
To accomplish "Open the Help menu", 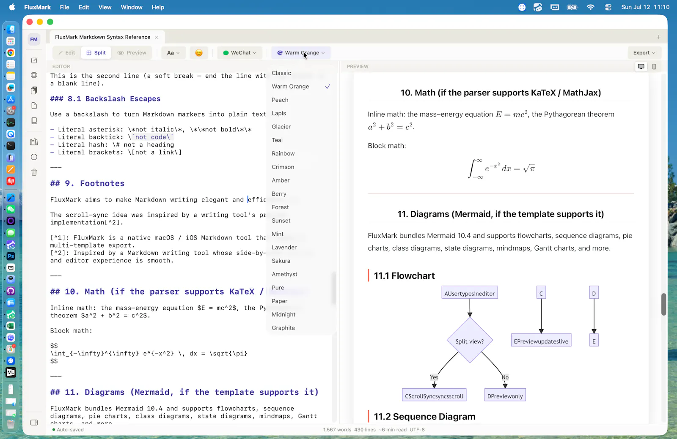I will tap(158, 7).
